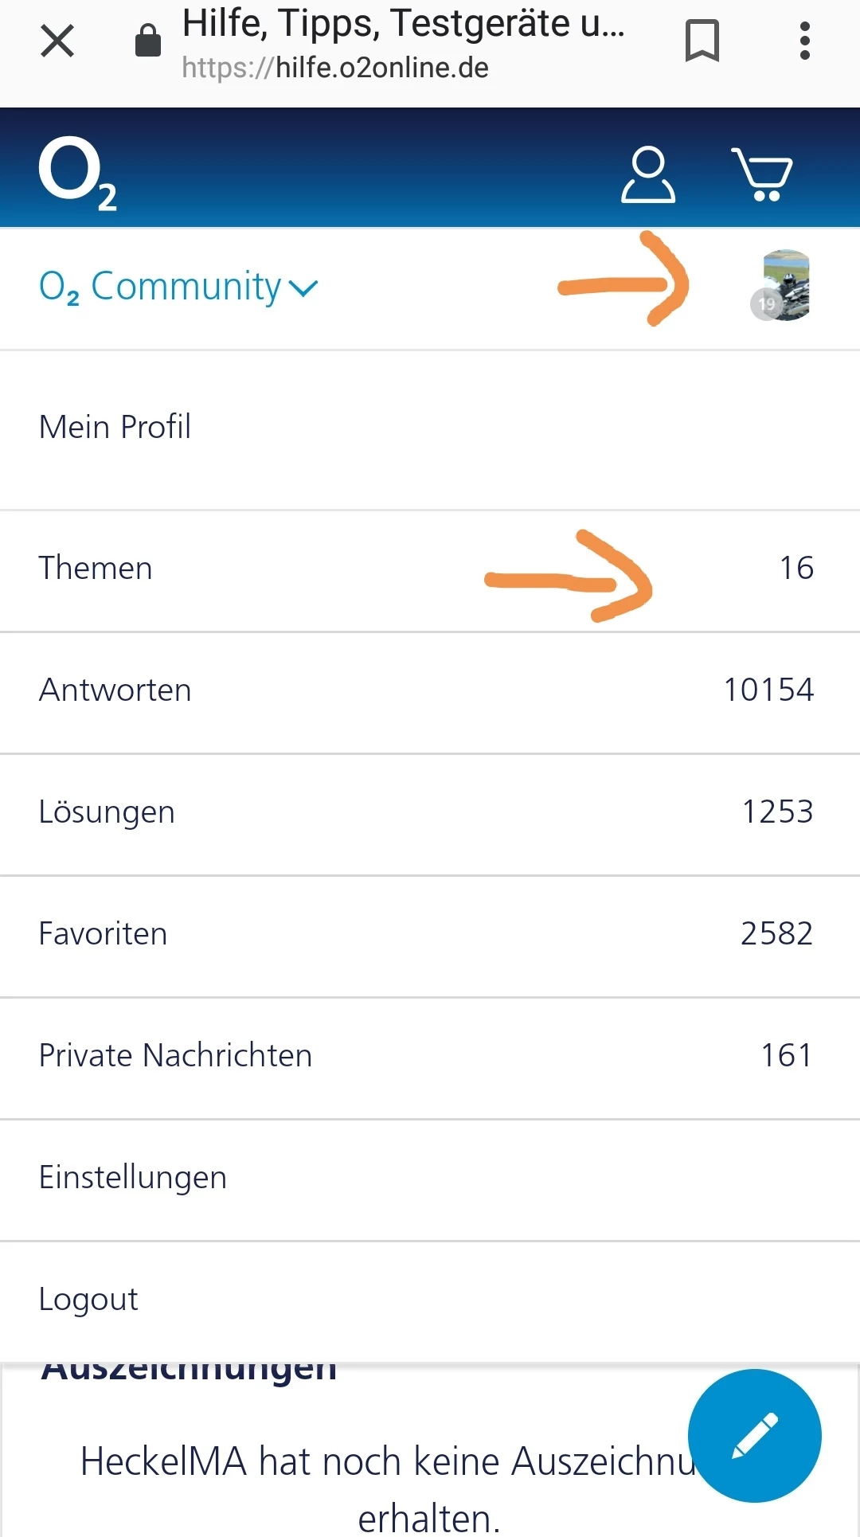The width and height of the screenshot is (860, 1537).
Task: View Favoriten entries
Action: (x=104, y=934)
